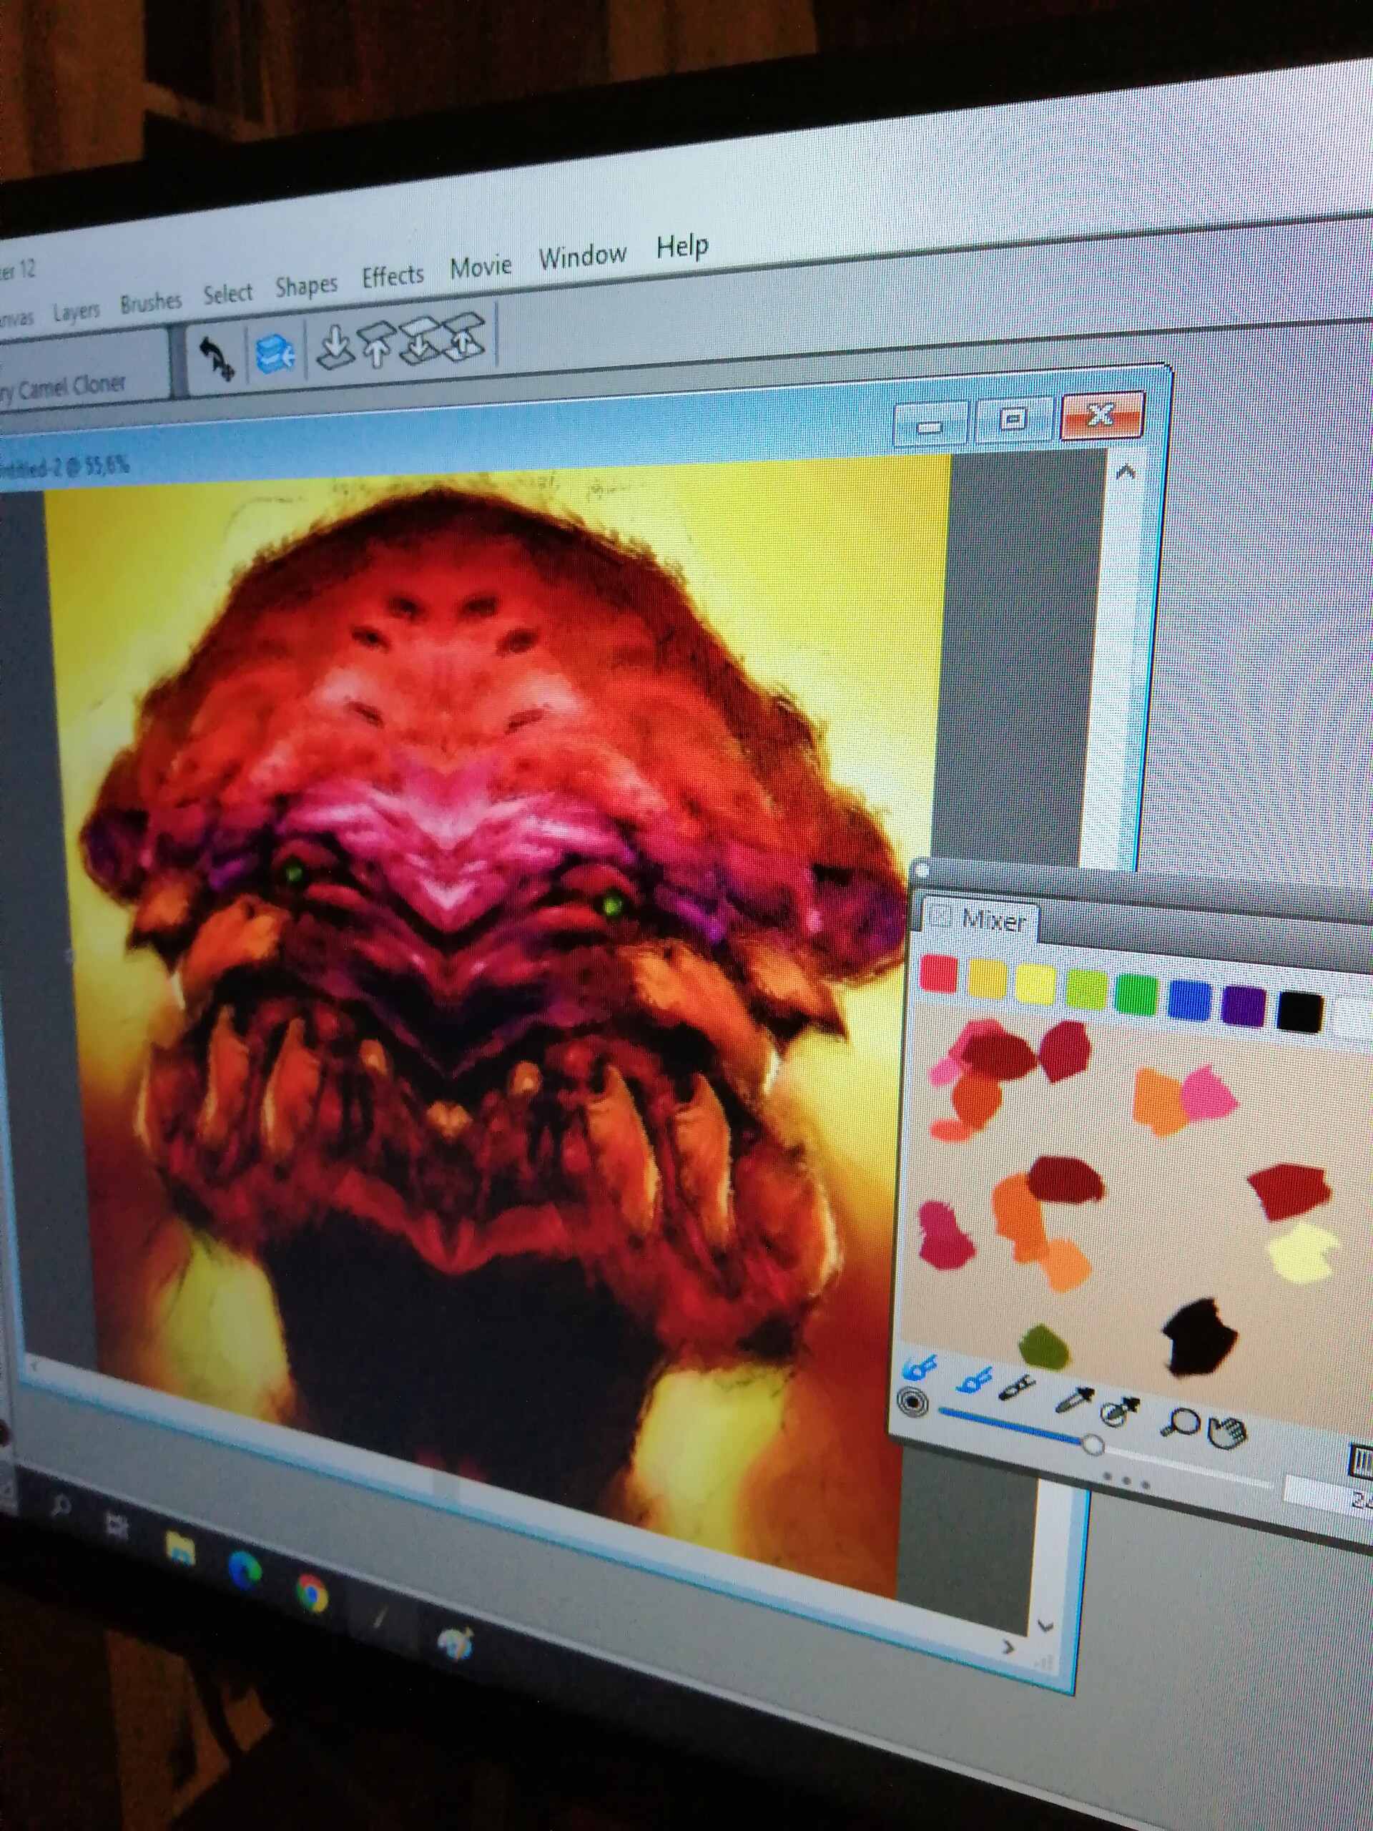Open the Help menu

pos(683,246)
